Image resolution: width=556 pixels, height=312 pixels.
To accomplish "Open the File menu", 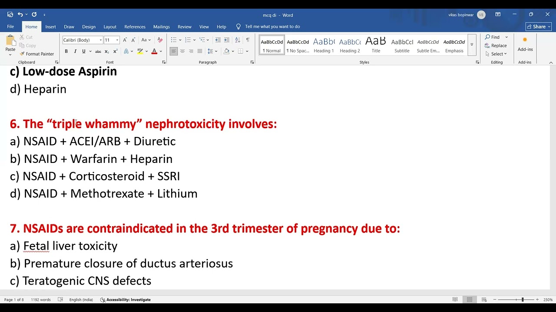I will 10,26.
